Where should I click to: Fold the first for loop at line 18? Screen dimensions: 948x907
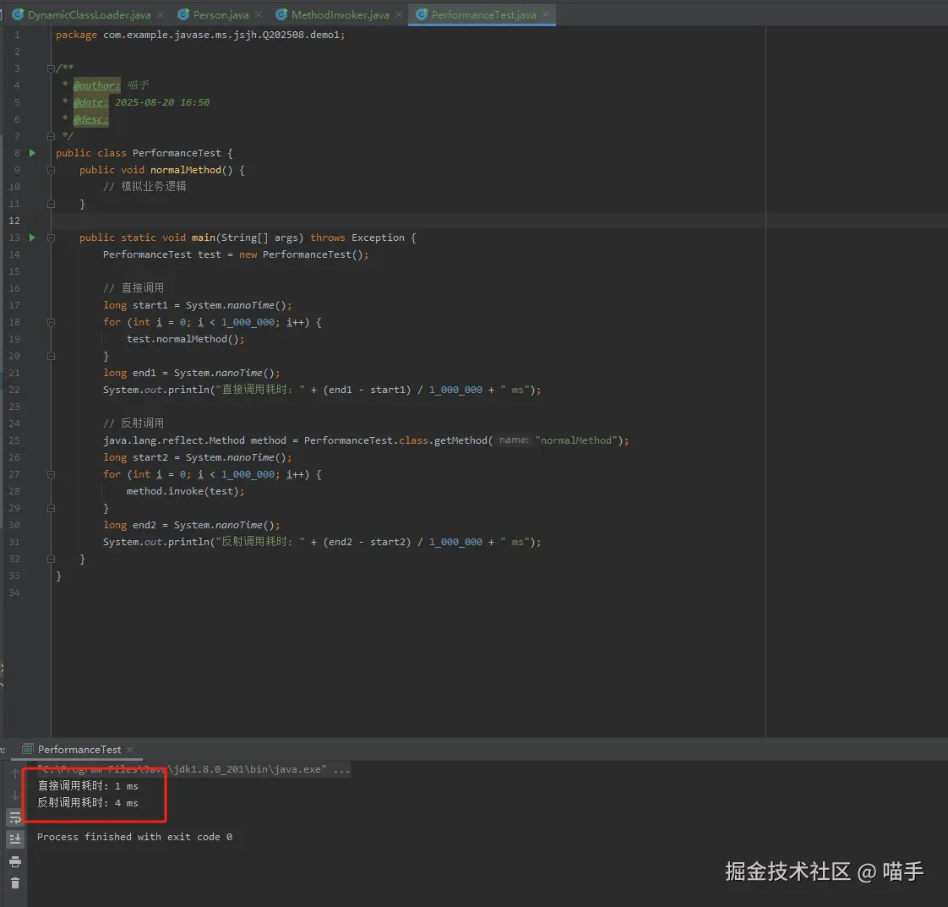51,322
